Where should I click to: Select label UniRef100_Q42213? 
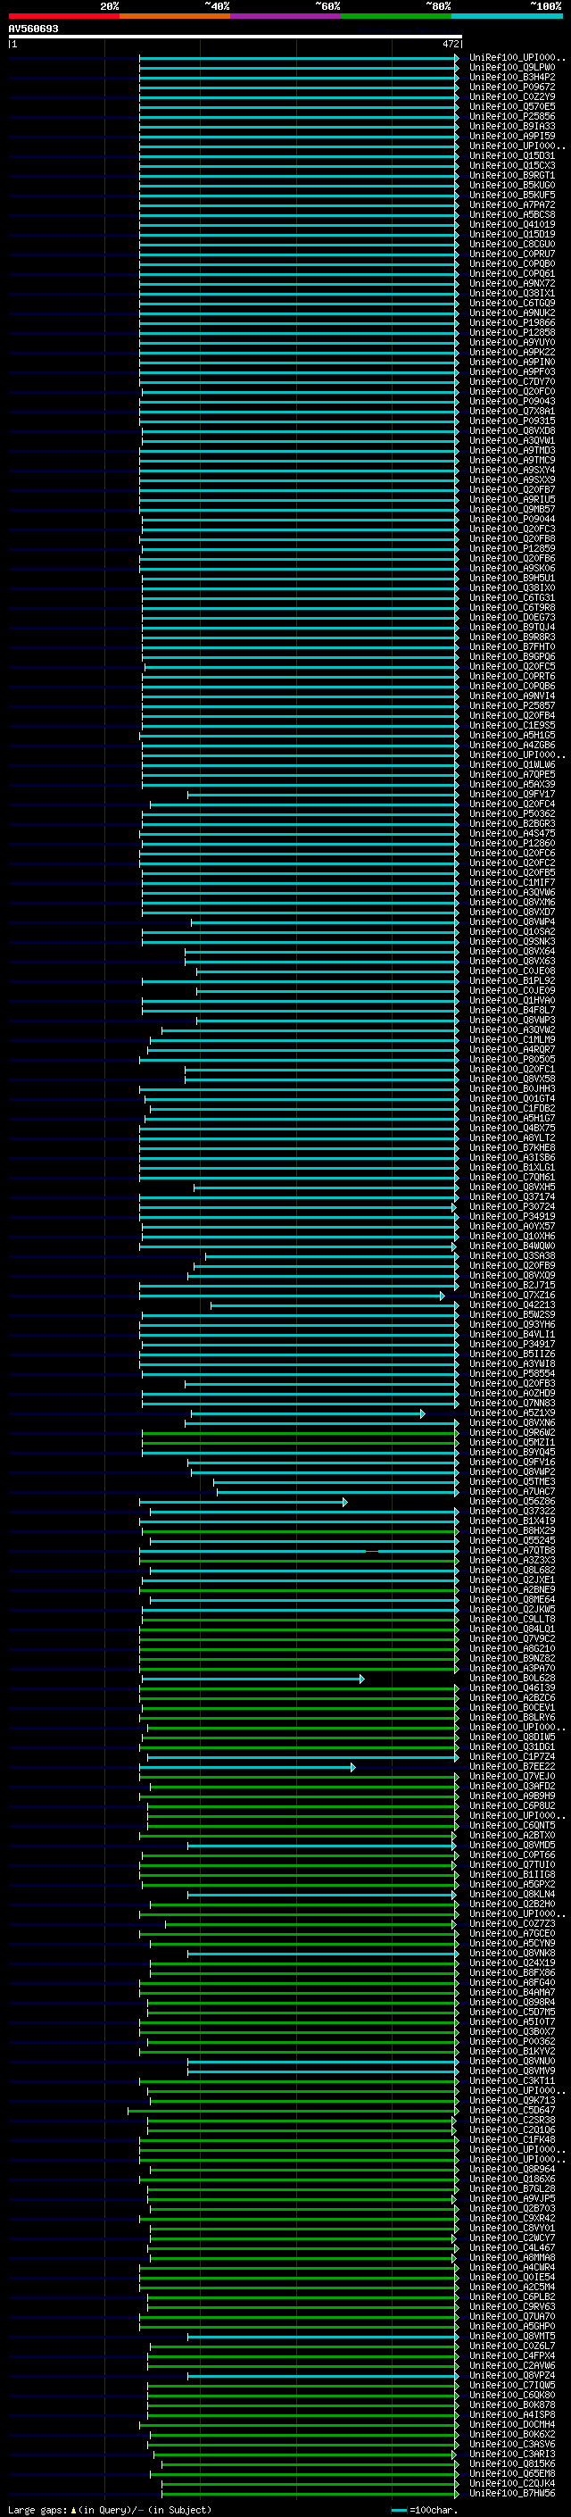pyautogui.click(x=512, y=1304)
